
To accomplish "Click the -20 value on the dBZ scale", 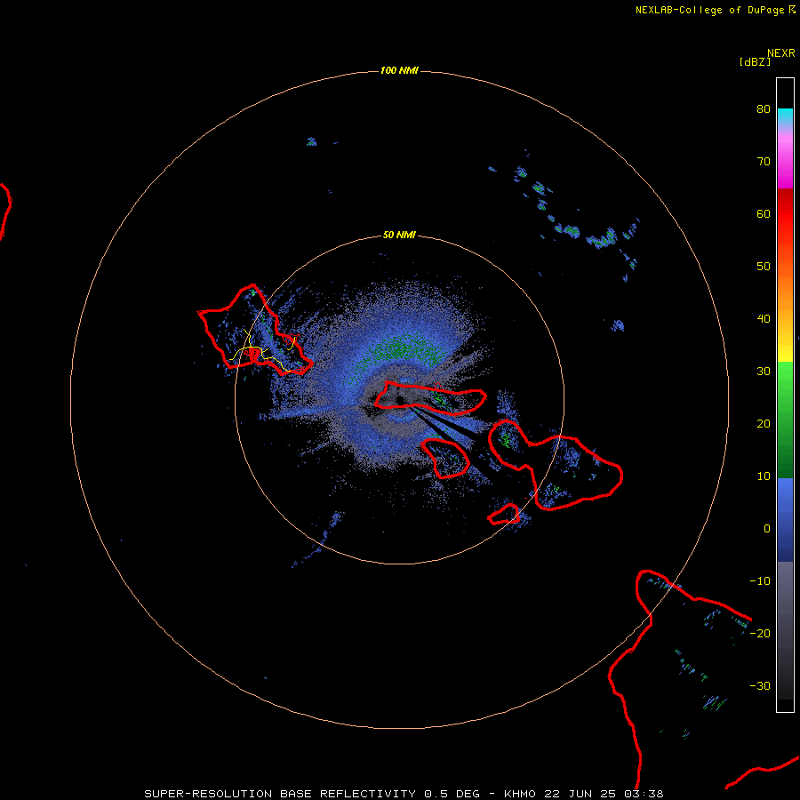I will [760, 633].
